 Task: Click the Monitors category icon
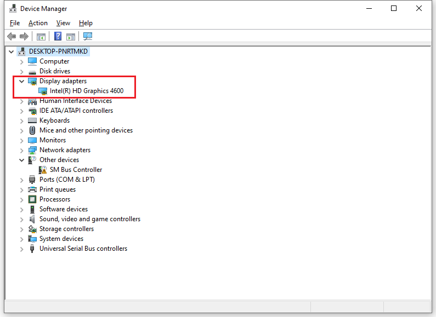(x=32, y=140)
